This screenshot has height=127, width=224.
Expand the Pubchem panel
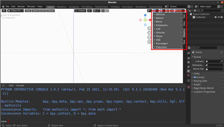(161, 47)
